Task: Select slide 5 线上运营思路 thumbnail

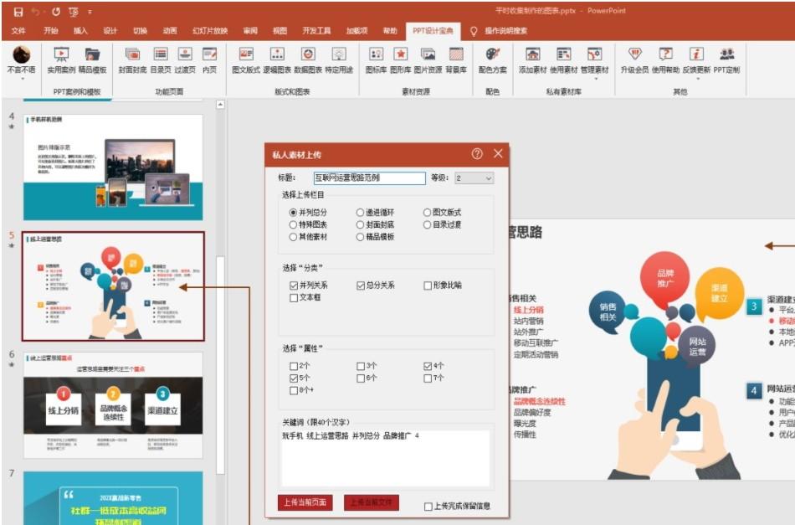Action: (113, 286)
